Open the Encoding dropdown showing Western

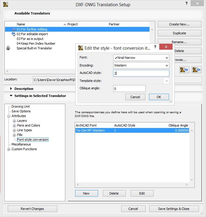click(x=141, y=65)
